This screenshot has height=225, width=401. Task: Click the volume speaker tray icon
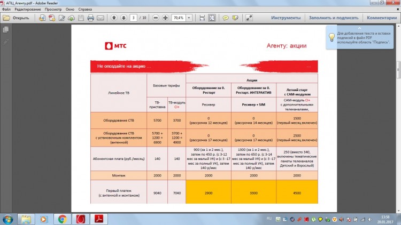369,219
